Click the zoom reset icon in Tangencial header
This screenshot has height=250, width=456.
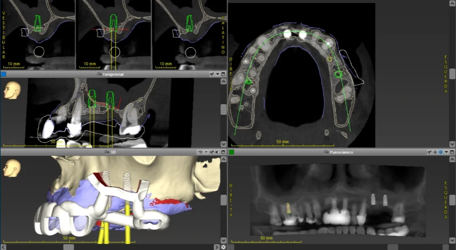pyautogui.click(x=212, y=74)
